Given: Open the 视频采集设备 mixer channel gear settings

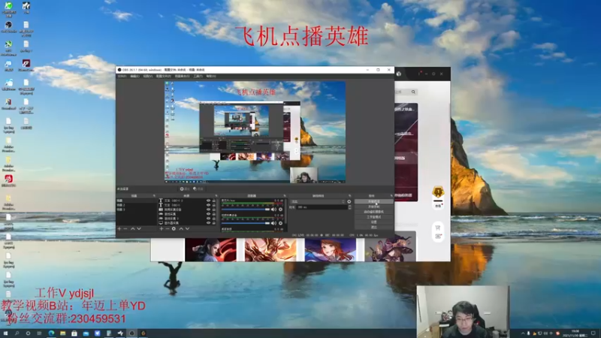Looking at the screenshot, I should [x=280, y=223].
